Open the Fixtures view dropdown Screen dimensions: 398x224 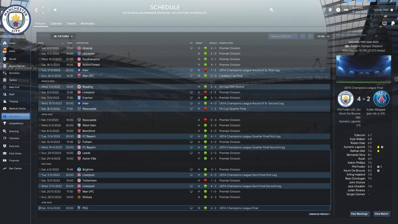(63, 36)
